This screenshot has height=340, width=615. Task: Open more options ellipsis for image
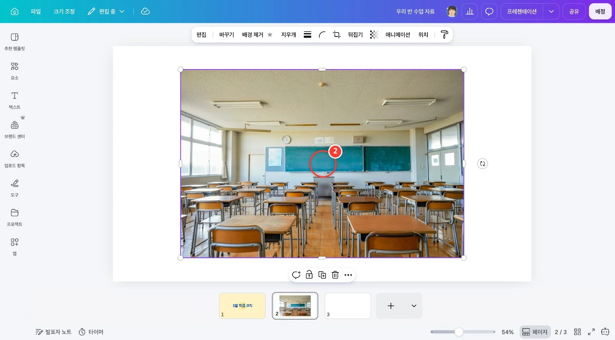[348, 275]
